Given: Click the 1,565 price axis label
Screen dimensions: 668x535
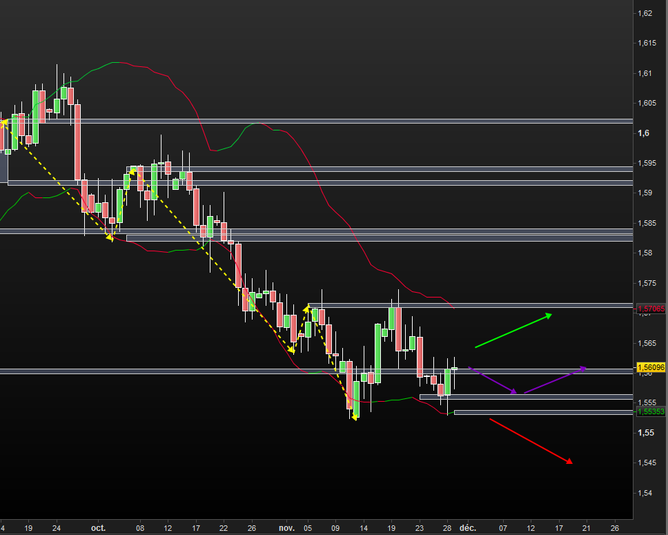Looking at the screenshot, I should click(x=647, y=343).
